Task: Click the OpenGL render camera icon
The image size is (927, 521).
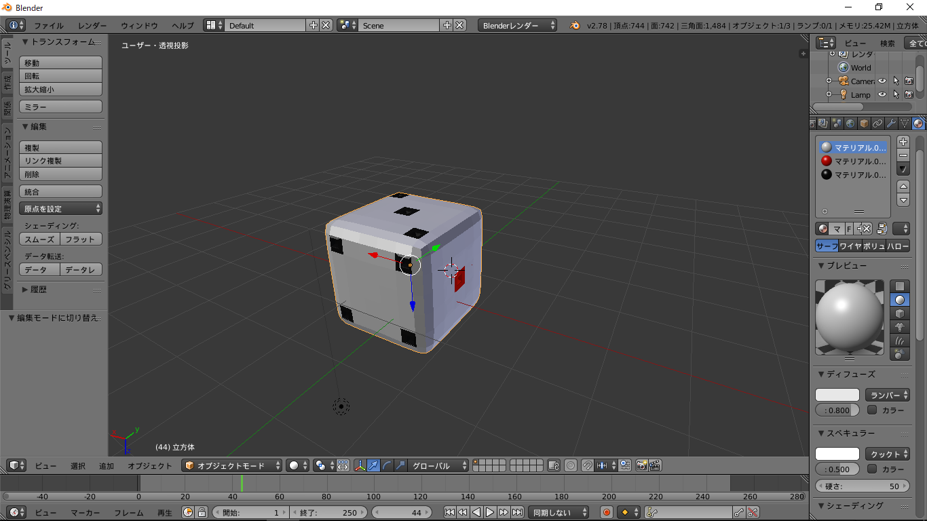Action: click(641, 465)
